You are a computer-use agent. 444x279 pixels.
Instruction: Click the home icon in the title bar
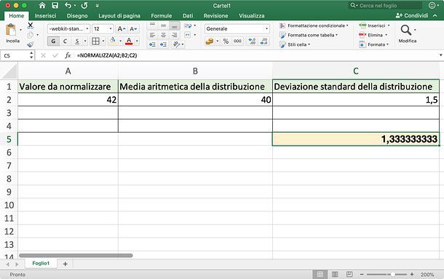click(42, 5)
